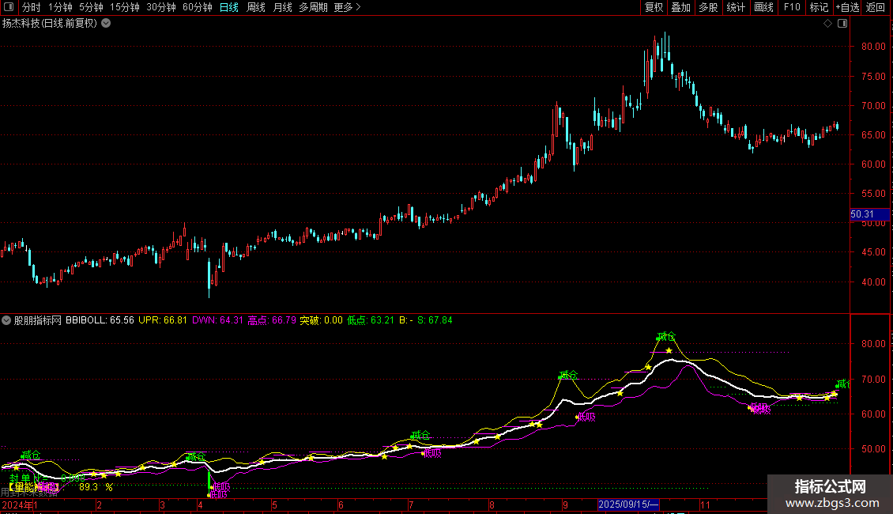The width and height of the screenshot is (893, 514).
Task: Open 多股 multi-stock view
Action: click(708, 7)
